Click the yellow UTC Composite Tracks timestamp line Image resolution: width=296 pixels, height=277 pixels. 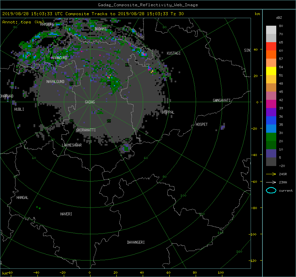(93, 14)
